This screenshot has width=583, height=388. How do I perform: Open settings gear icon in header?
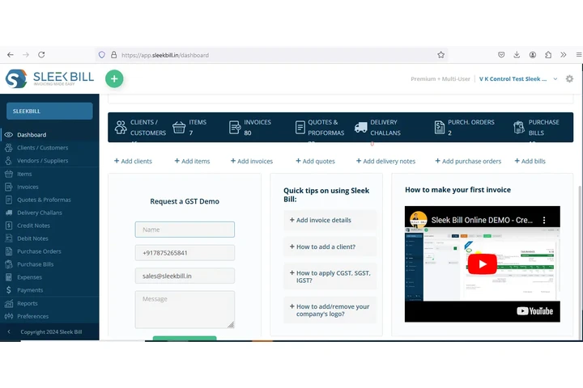[x=569, y=78]
